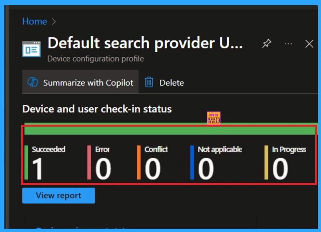Click the Copilot icon in toolbar
Screen dimensions: 321x232
pyautogui.click(x=33, y=82)
